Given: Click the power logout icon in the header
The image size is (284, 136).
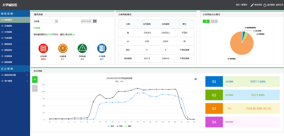Looking at the screenshot, I should [265, 5].
